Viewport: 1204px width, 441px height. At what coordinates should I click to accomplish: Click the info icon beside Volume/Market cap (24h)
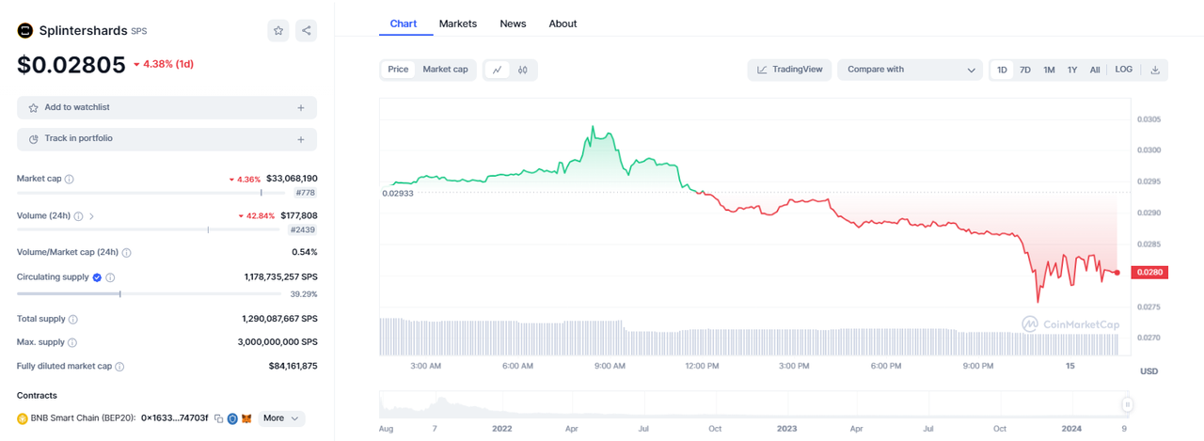pos(126,253)
